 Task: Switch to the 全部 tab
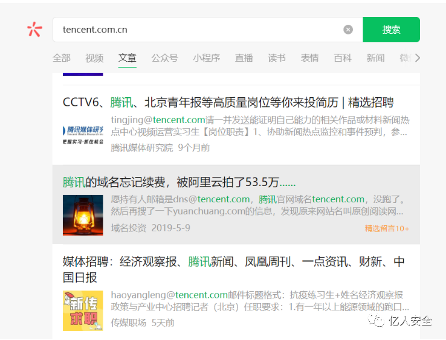[62, 58]
